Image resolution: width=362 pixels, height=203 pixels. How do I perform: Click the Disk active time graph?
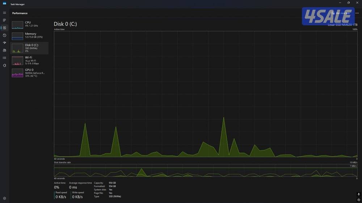[x=206, y=94]
